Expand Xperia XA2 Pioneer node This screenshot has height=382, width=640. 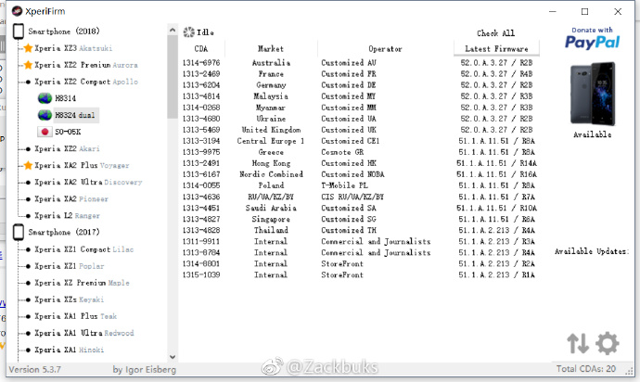71,198
